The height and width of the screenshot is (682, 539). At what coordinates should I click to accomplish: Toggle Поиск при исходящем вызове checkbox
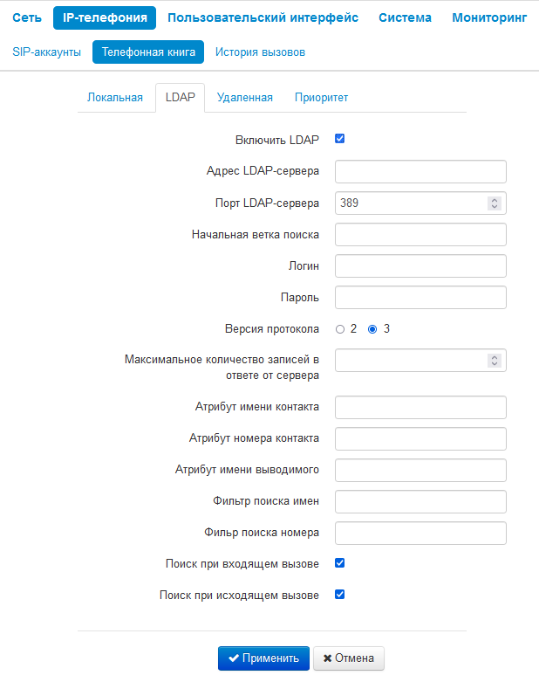tap(340, 595)
